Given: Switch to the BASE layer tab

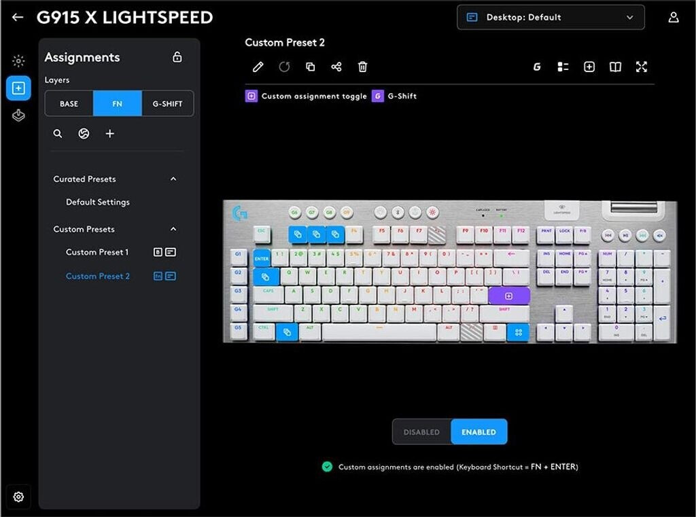Looking at the screenshot, I should (x=69, y=103).
